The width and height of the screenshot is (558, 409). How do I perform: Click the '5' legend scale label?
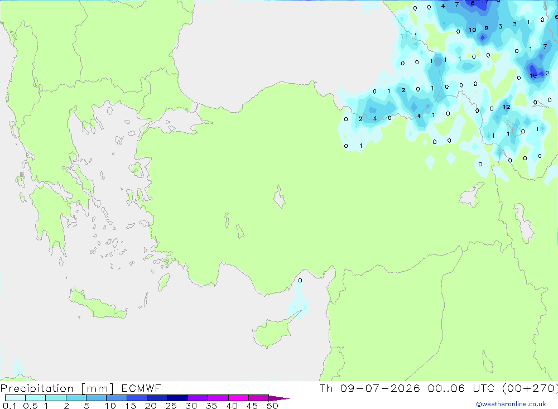tap(86, 406)
